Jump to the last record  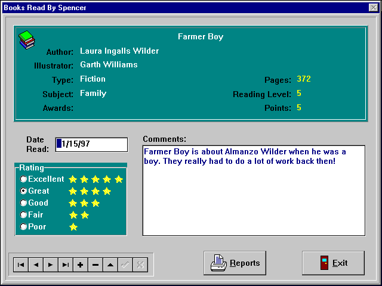pos(66,265)
